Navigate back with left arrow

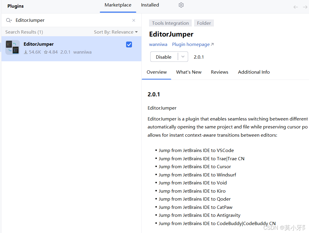(296, 7)
